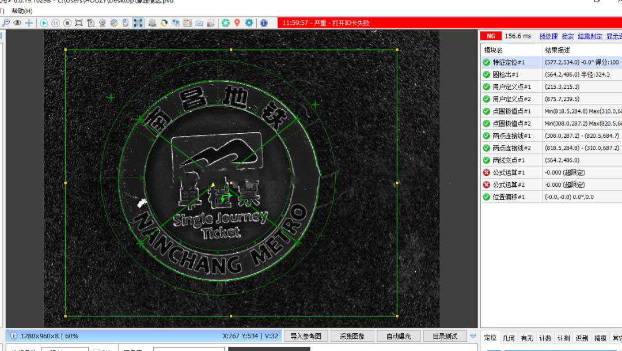Click the green camera shutter icon
Viewport: 622px width, 351px height.
point(226,23)
